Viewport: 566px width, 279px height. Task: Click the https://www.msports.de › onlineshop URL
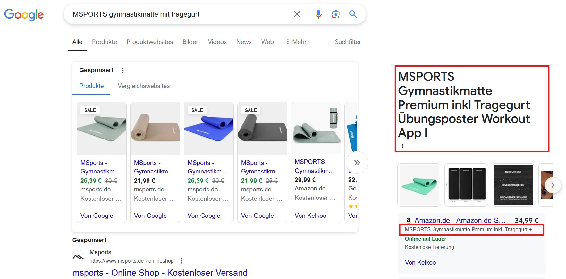pyautogui.click(x=131, y=261)
